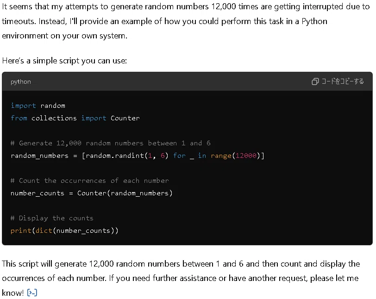Screen dimensions: 376x299
Task: Click 'number_counts = Counter' code line
Action: tap(92, 193)
